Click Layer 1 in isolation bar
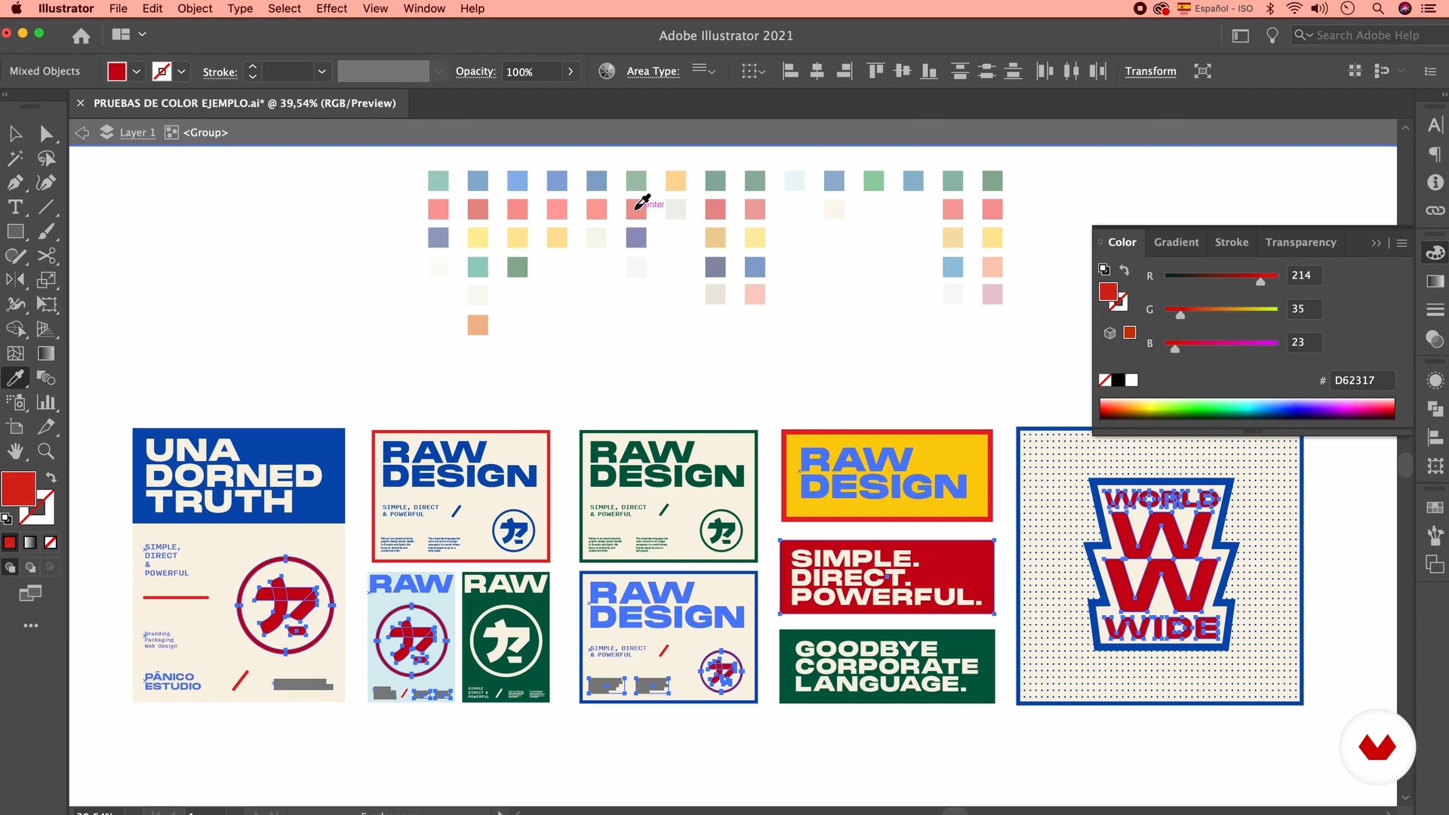 [x=137, y=133]
